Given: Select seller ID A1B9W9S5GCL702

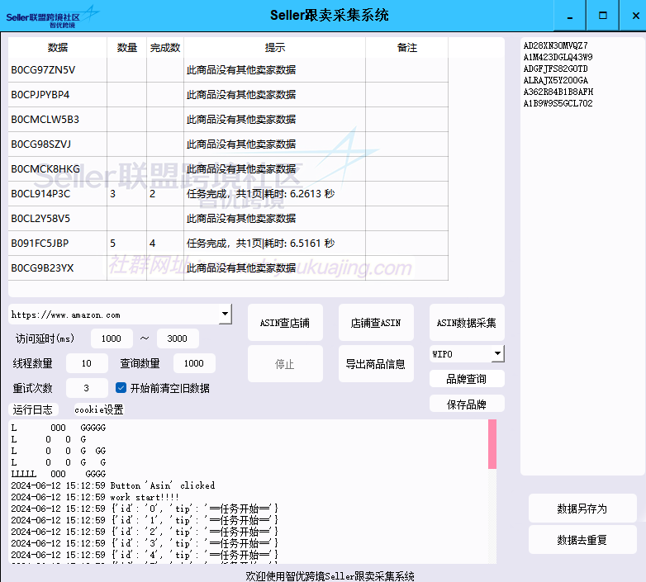Looking at the screenshot, I should pyautogui.click(x=558, y=103).
